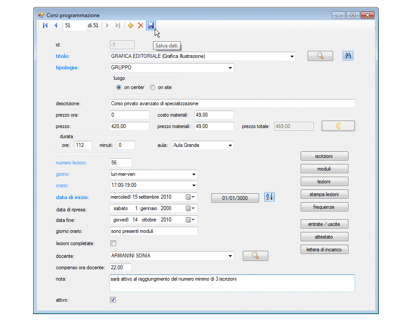Screen dimensions: 412x321
Task: Click the A-Z sort button
Action: coord(269,197)
